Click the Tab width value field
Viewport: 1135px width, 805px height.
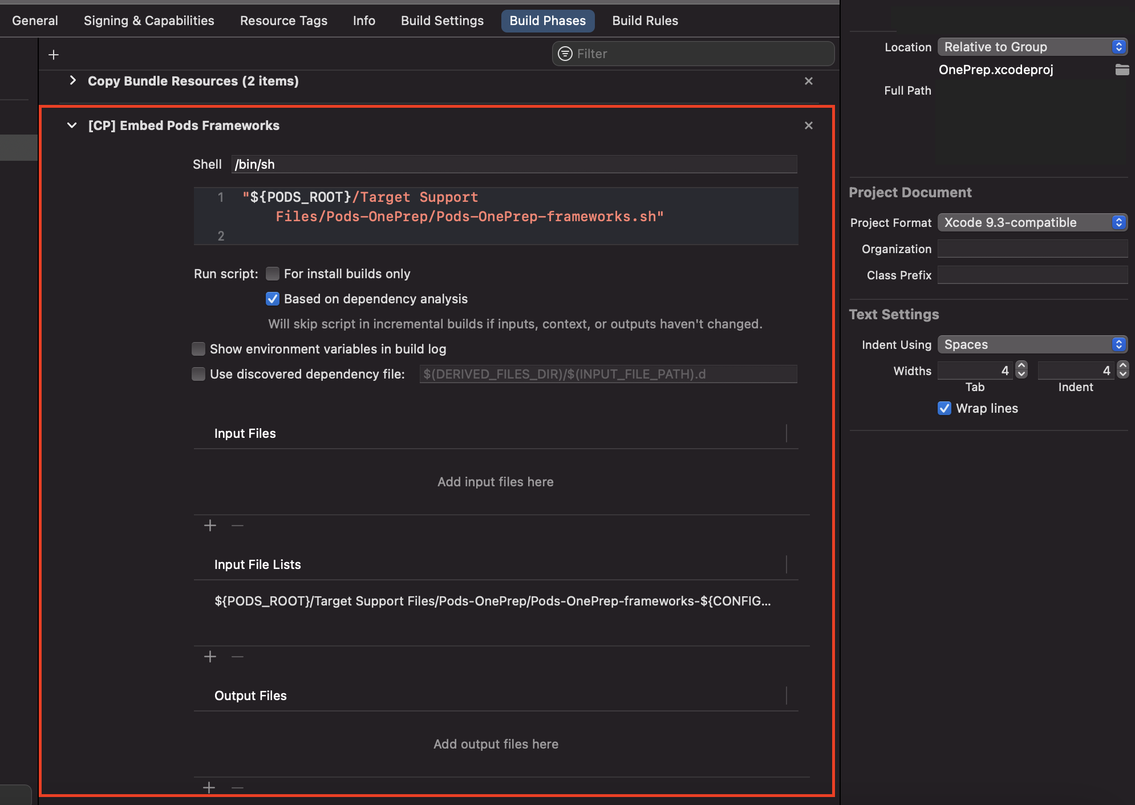pos(976,371)
